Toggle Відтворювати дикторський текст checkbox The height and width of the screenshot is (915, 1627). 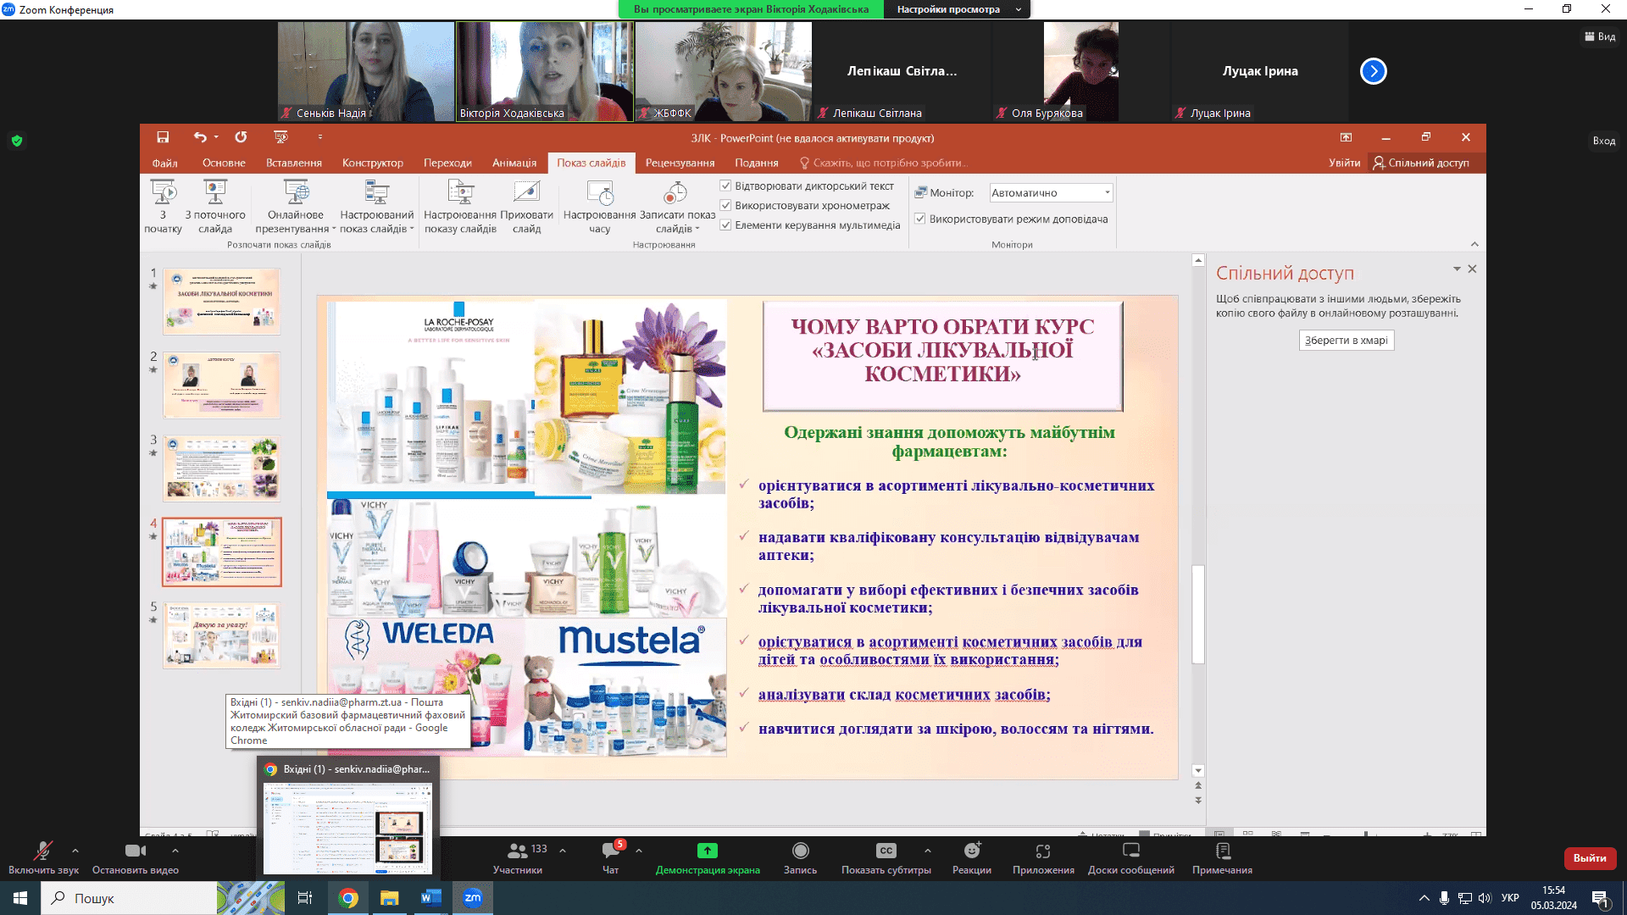pyautogui.click(x=725, y=186)
